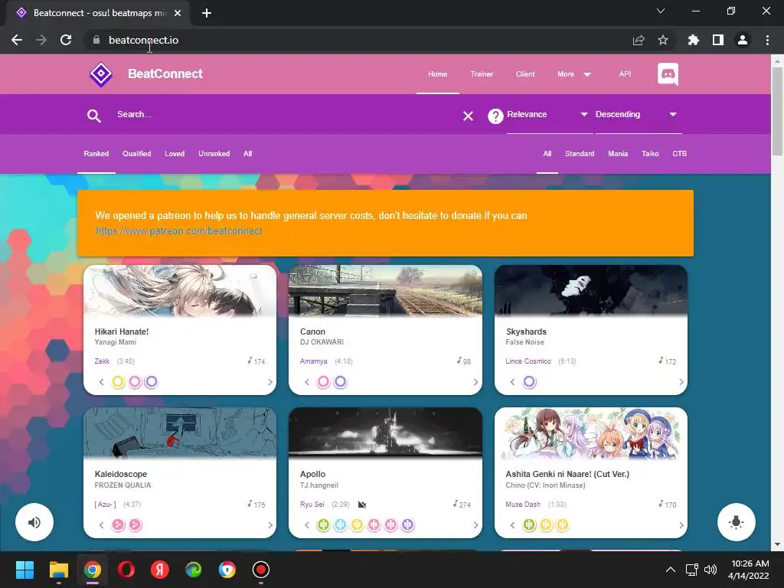
Task: Select All status filter next to Unranked
Action: click(x=247, y=153)
